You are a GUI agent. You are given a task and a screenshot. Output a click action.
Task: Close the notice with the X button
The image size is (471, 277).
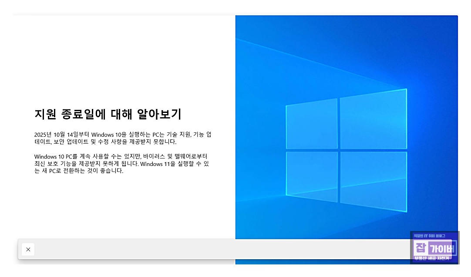coord(28,250)
